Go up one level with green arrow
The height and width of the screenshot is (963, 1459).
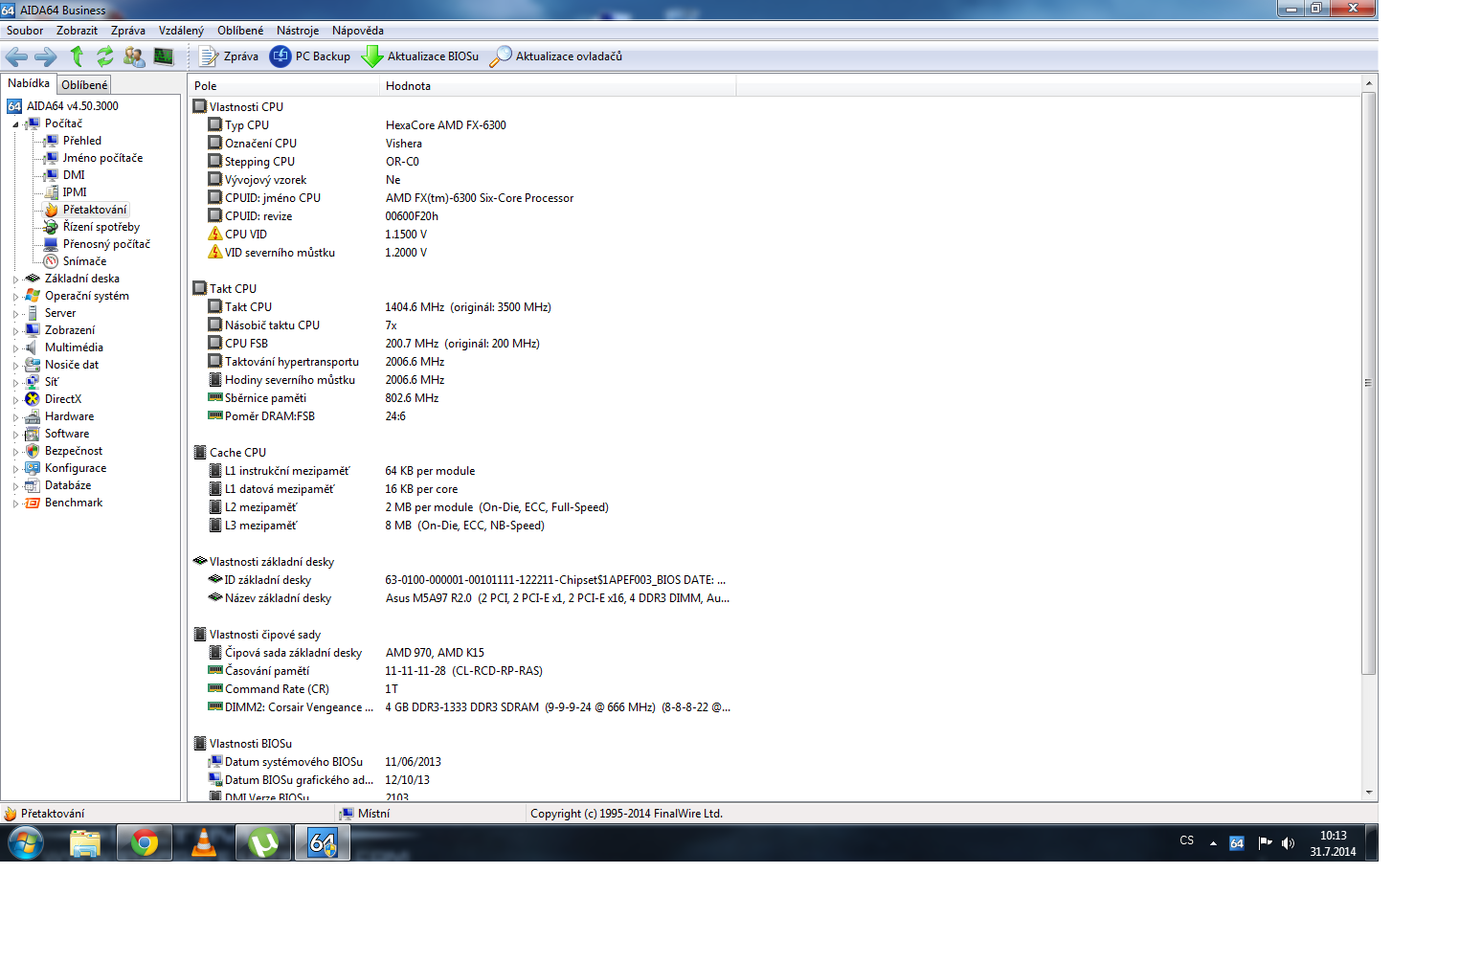(x=77, y=56)
